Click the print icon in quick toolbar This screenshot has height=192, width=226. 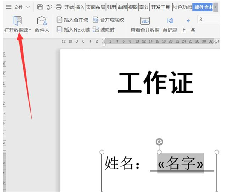[58, 7]
